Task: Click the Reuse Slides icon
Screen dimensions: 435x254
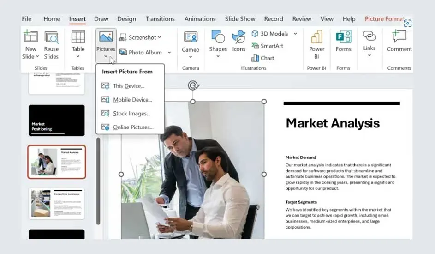Action: pyautogui.click(x=51, y=37)
